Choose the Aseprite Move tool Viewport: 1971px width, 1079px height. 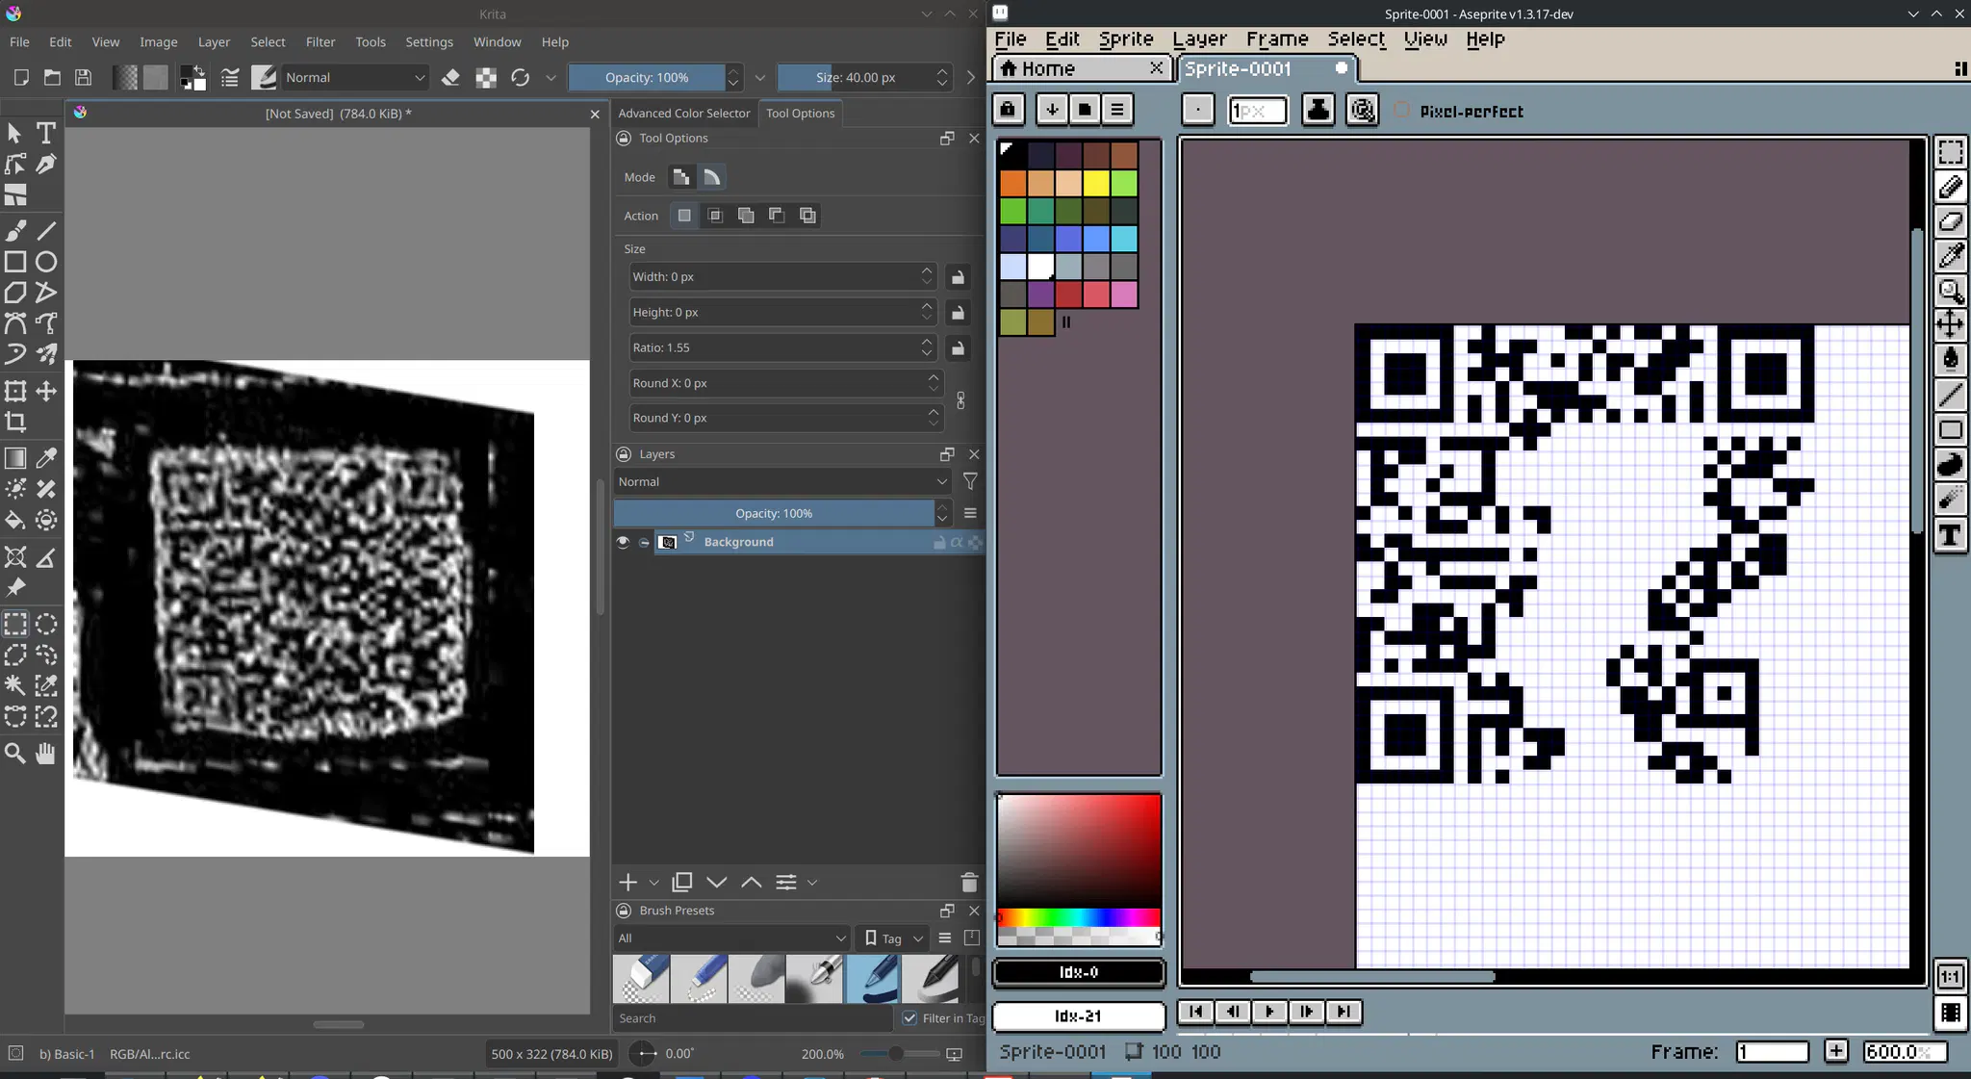(1951, 324)
